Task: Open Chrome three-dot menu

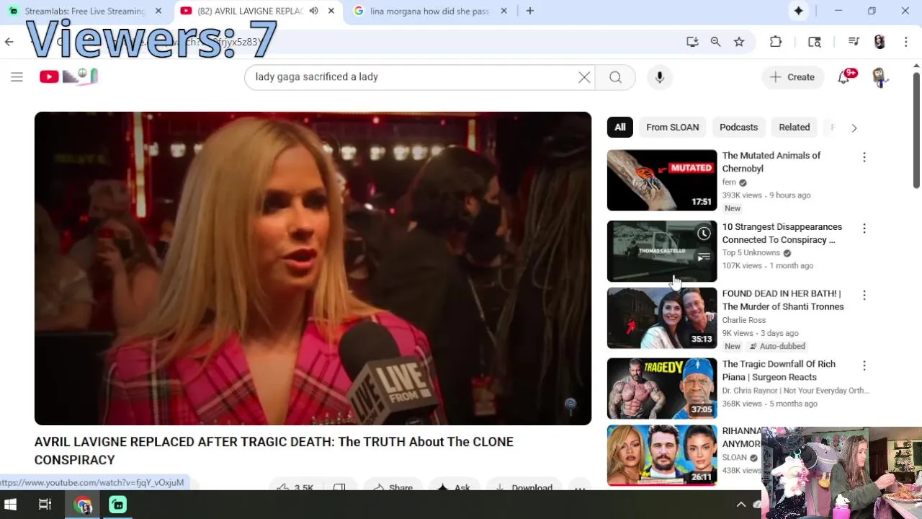Action: coord(905,42)
